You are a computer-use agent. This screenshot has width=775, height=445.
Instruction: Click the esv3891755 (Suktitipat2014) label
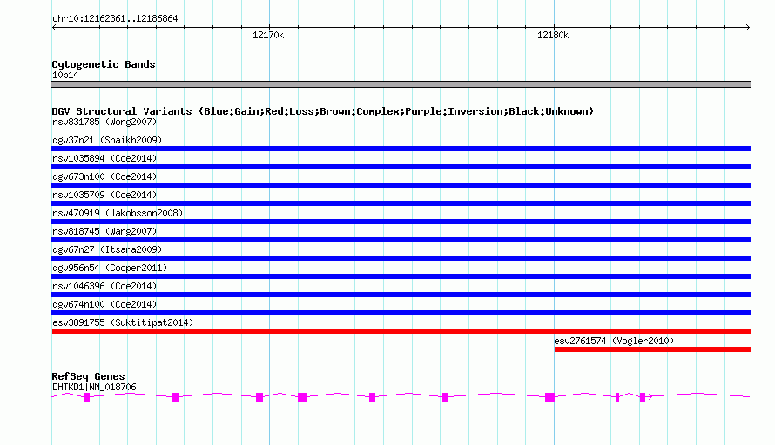coord(123,322)
